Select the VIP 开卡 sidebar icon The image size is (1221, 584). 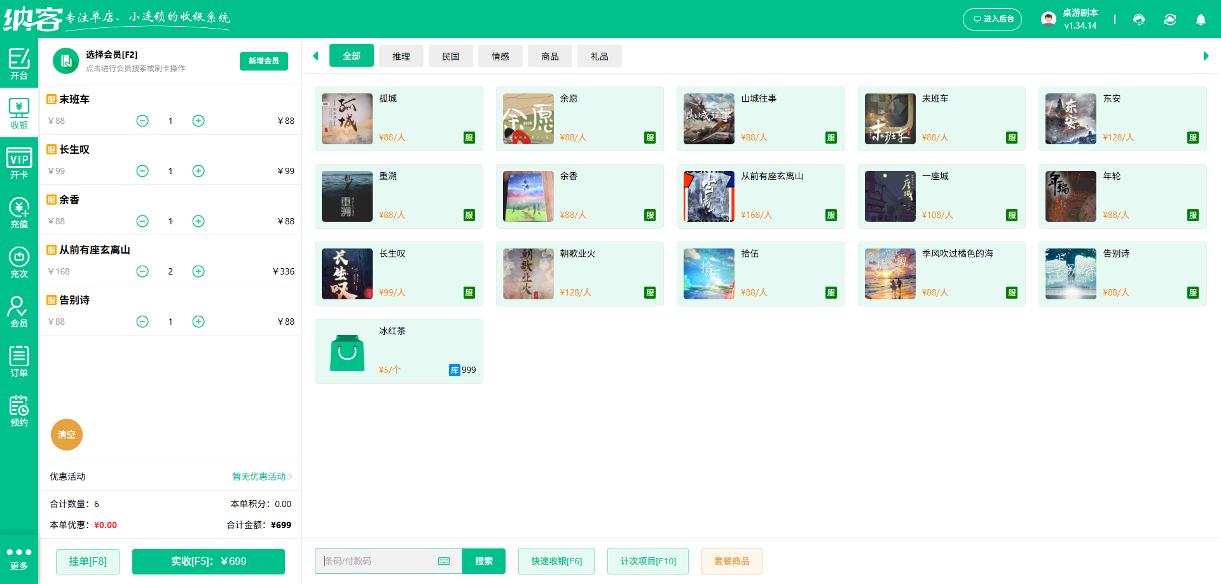click(19, 161)
